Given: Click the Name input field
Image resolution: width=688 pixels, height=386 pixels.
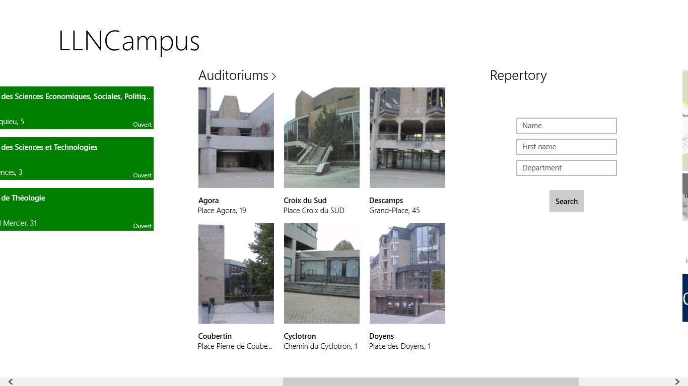Looking at the screenshot, I should click(x=567, y=126).
